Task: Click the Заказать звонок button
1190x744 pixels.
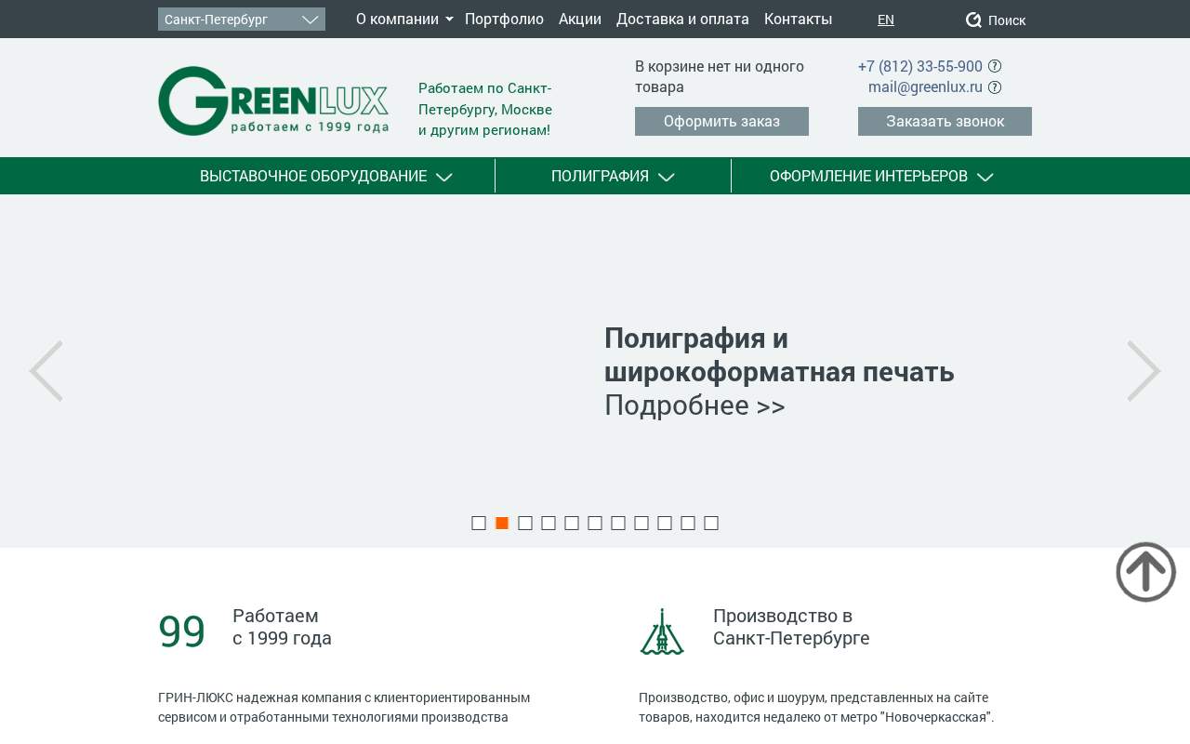Action: coord(945,121)
